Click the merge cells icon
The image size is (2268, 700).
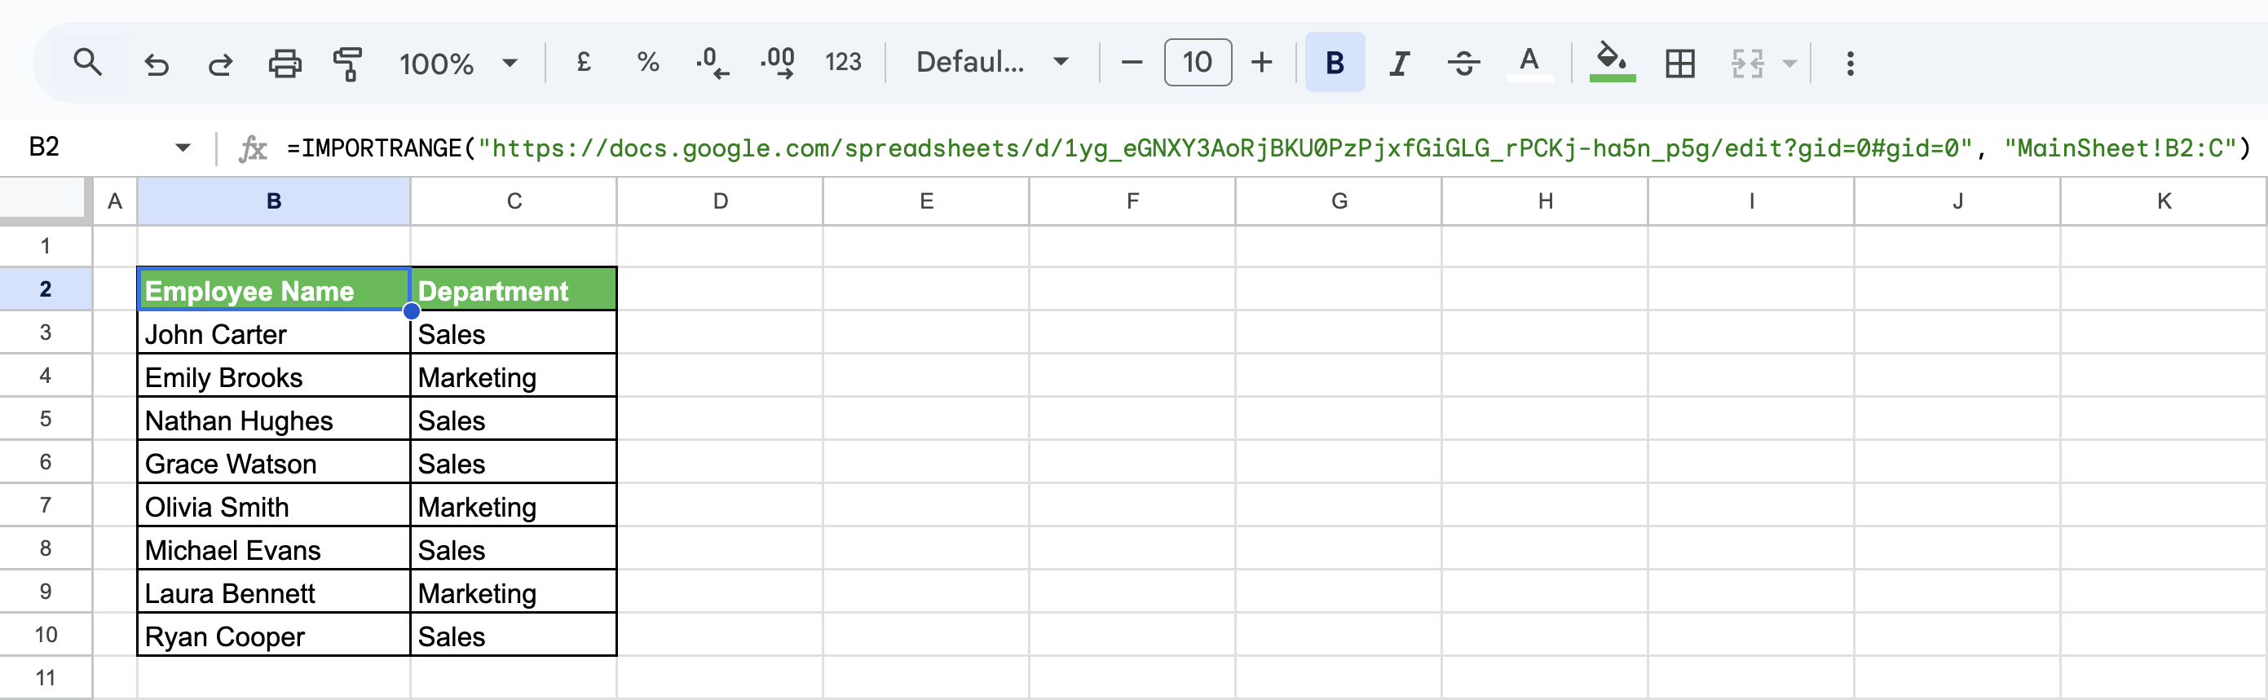(1747, 64)
